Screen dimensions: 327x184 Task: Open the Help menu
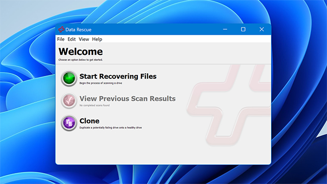point(97,39)
